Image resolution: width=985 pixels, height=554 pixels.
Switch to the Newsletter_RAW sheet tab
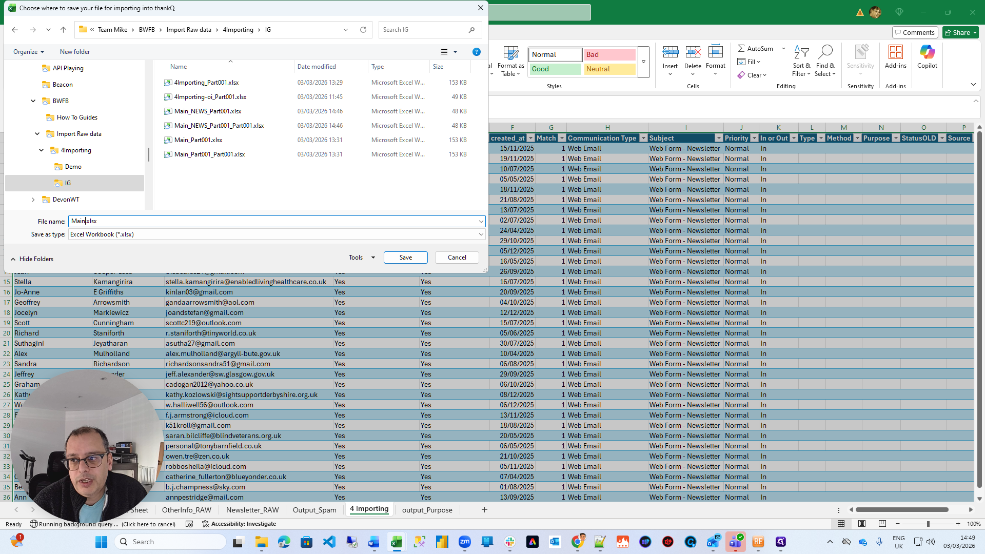click(x=252, y=510)
